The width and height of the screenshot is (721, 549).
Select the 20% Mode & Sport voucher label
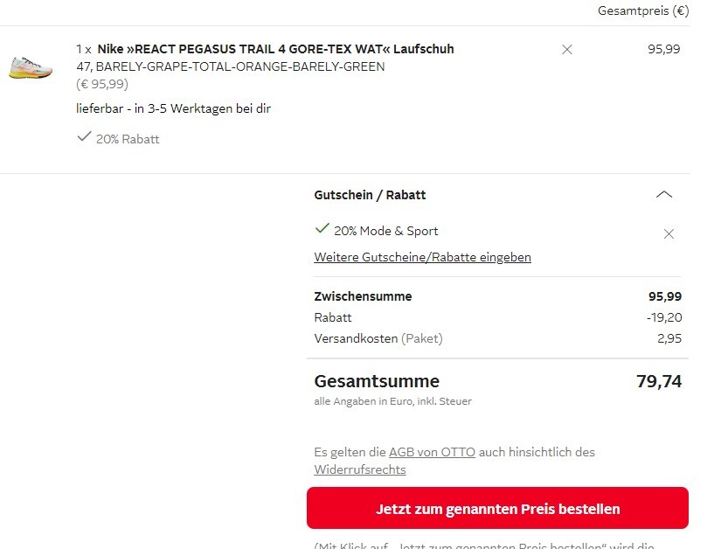(x=385, y=231)
